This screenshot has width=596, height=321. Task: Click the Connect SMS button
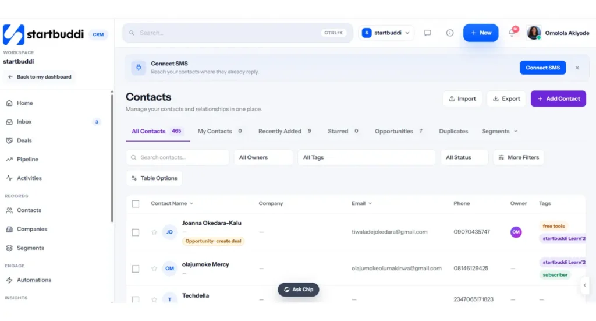pos(543,68)
